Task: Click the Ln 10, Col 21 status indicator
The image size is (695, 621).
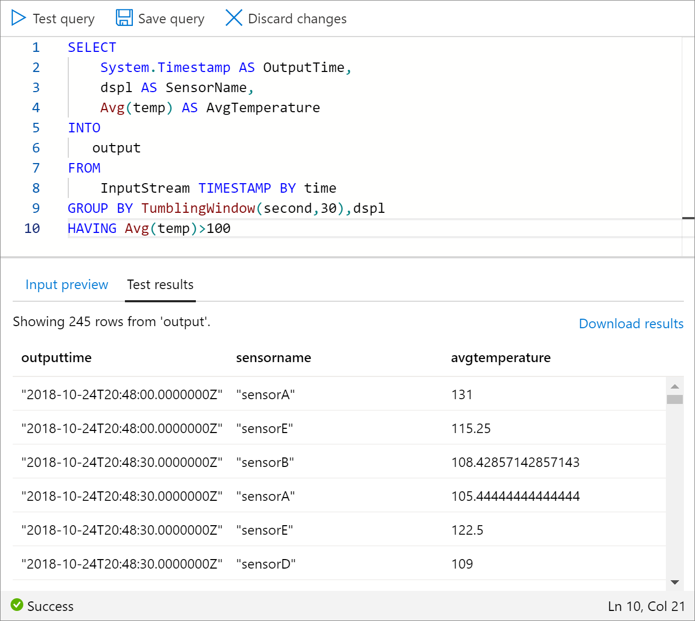Action: click(646, 606)
